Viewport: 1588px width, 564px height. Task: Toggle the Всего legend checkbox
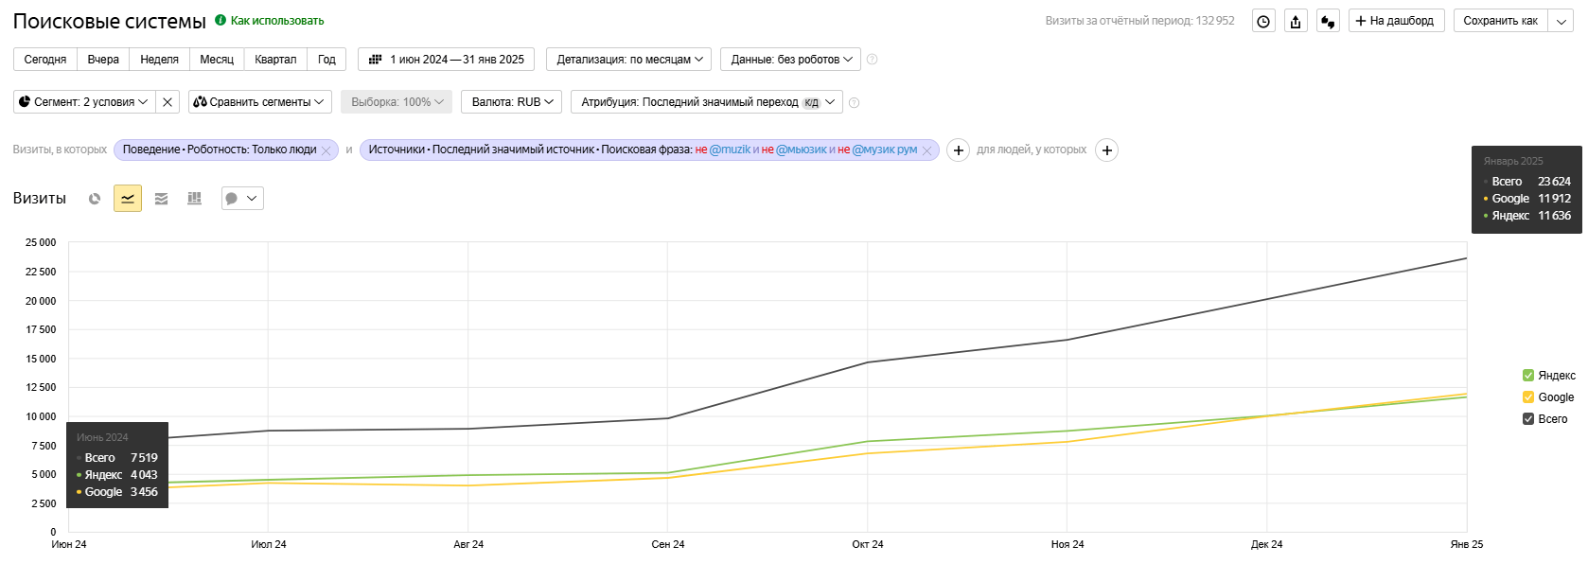(x=1527, y=419)
